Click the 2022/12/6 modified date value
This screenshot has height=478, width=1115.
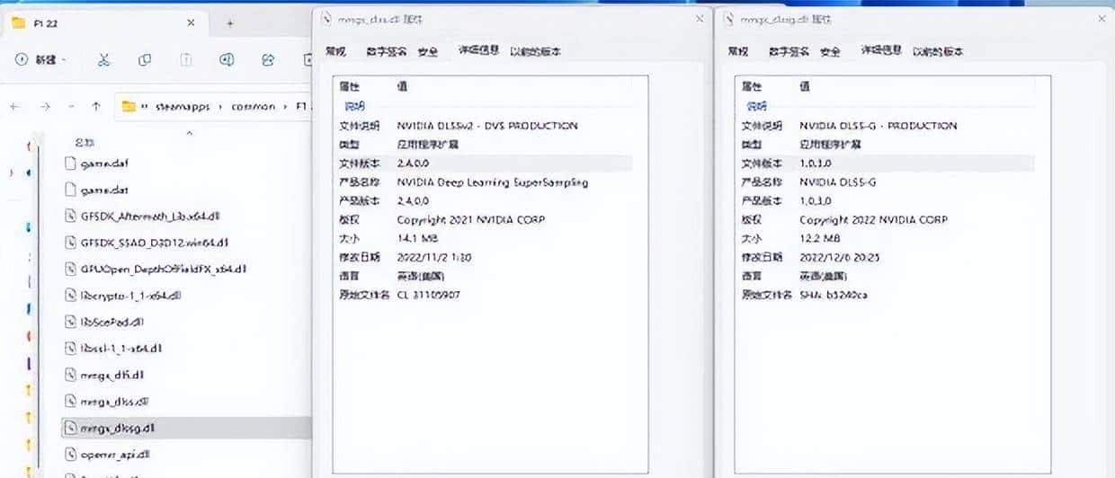[840, 257]
